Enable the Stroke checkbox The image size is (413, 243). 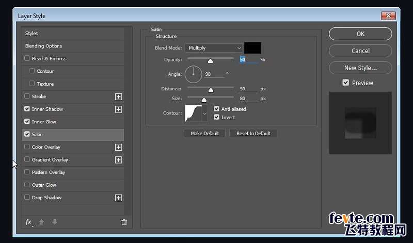[27, 96]
